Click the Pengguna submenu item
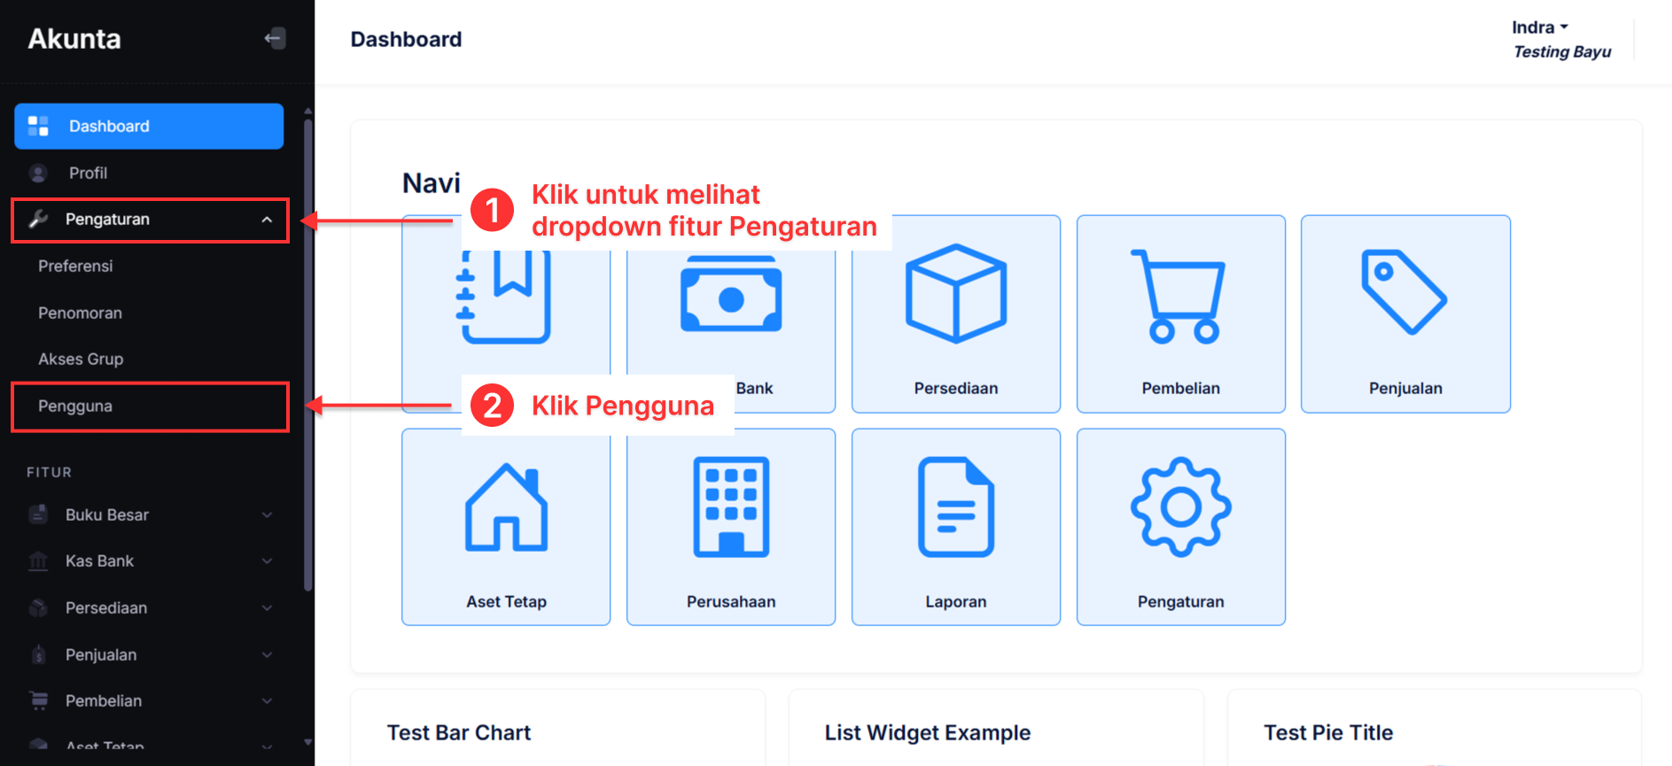The image size is (1672, 766). point(75,406)
